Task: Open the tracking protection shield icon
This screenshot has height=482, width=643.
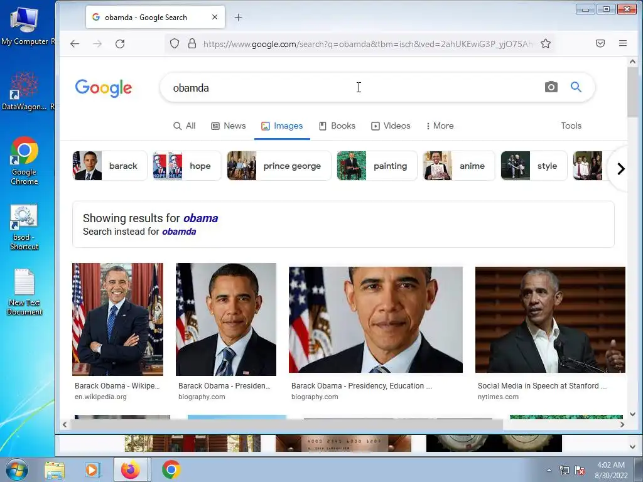Action: [175, 43]
